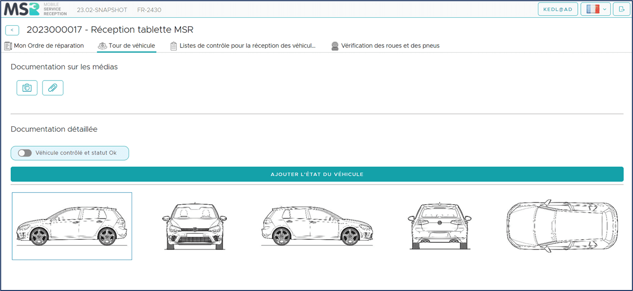Image resolution: width=633 pixels, height=291 pixels.
Task: Click Documentation sur les médias heading
Action: click(64, 67)
